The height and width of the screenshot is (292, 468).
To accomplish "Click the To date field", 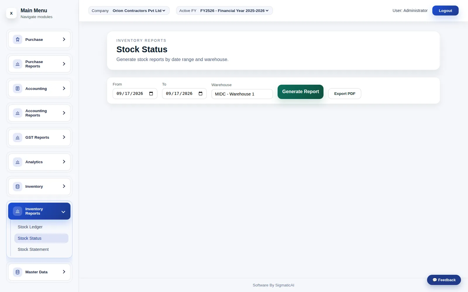I will tap(184, 93).
